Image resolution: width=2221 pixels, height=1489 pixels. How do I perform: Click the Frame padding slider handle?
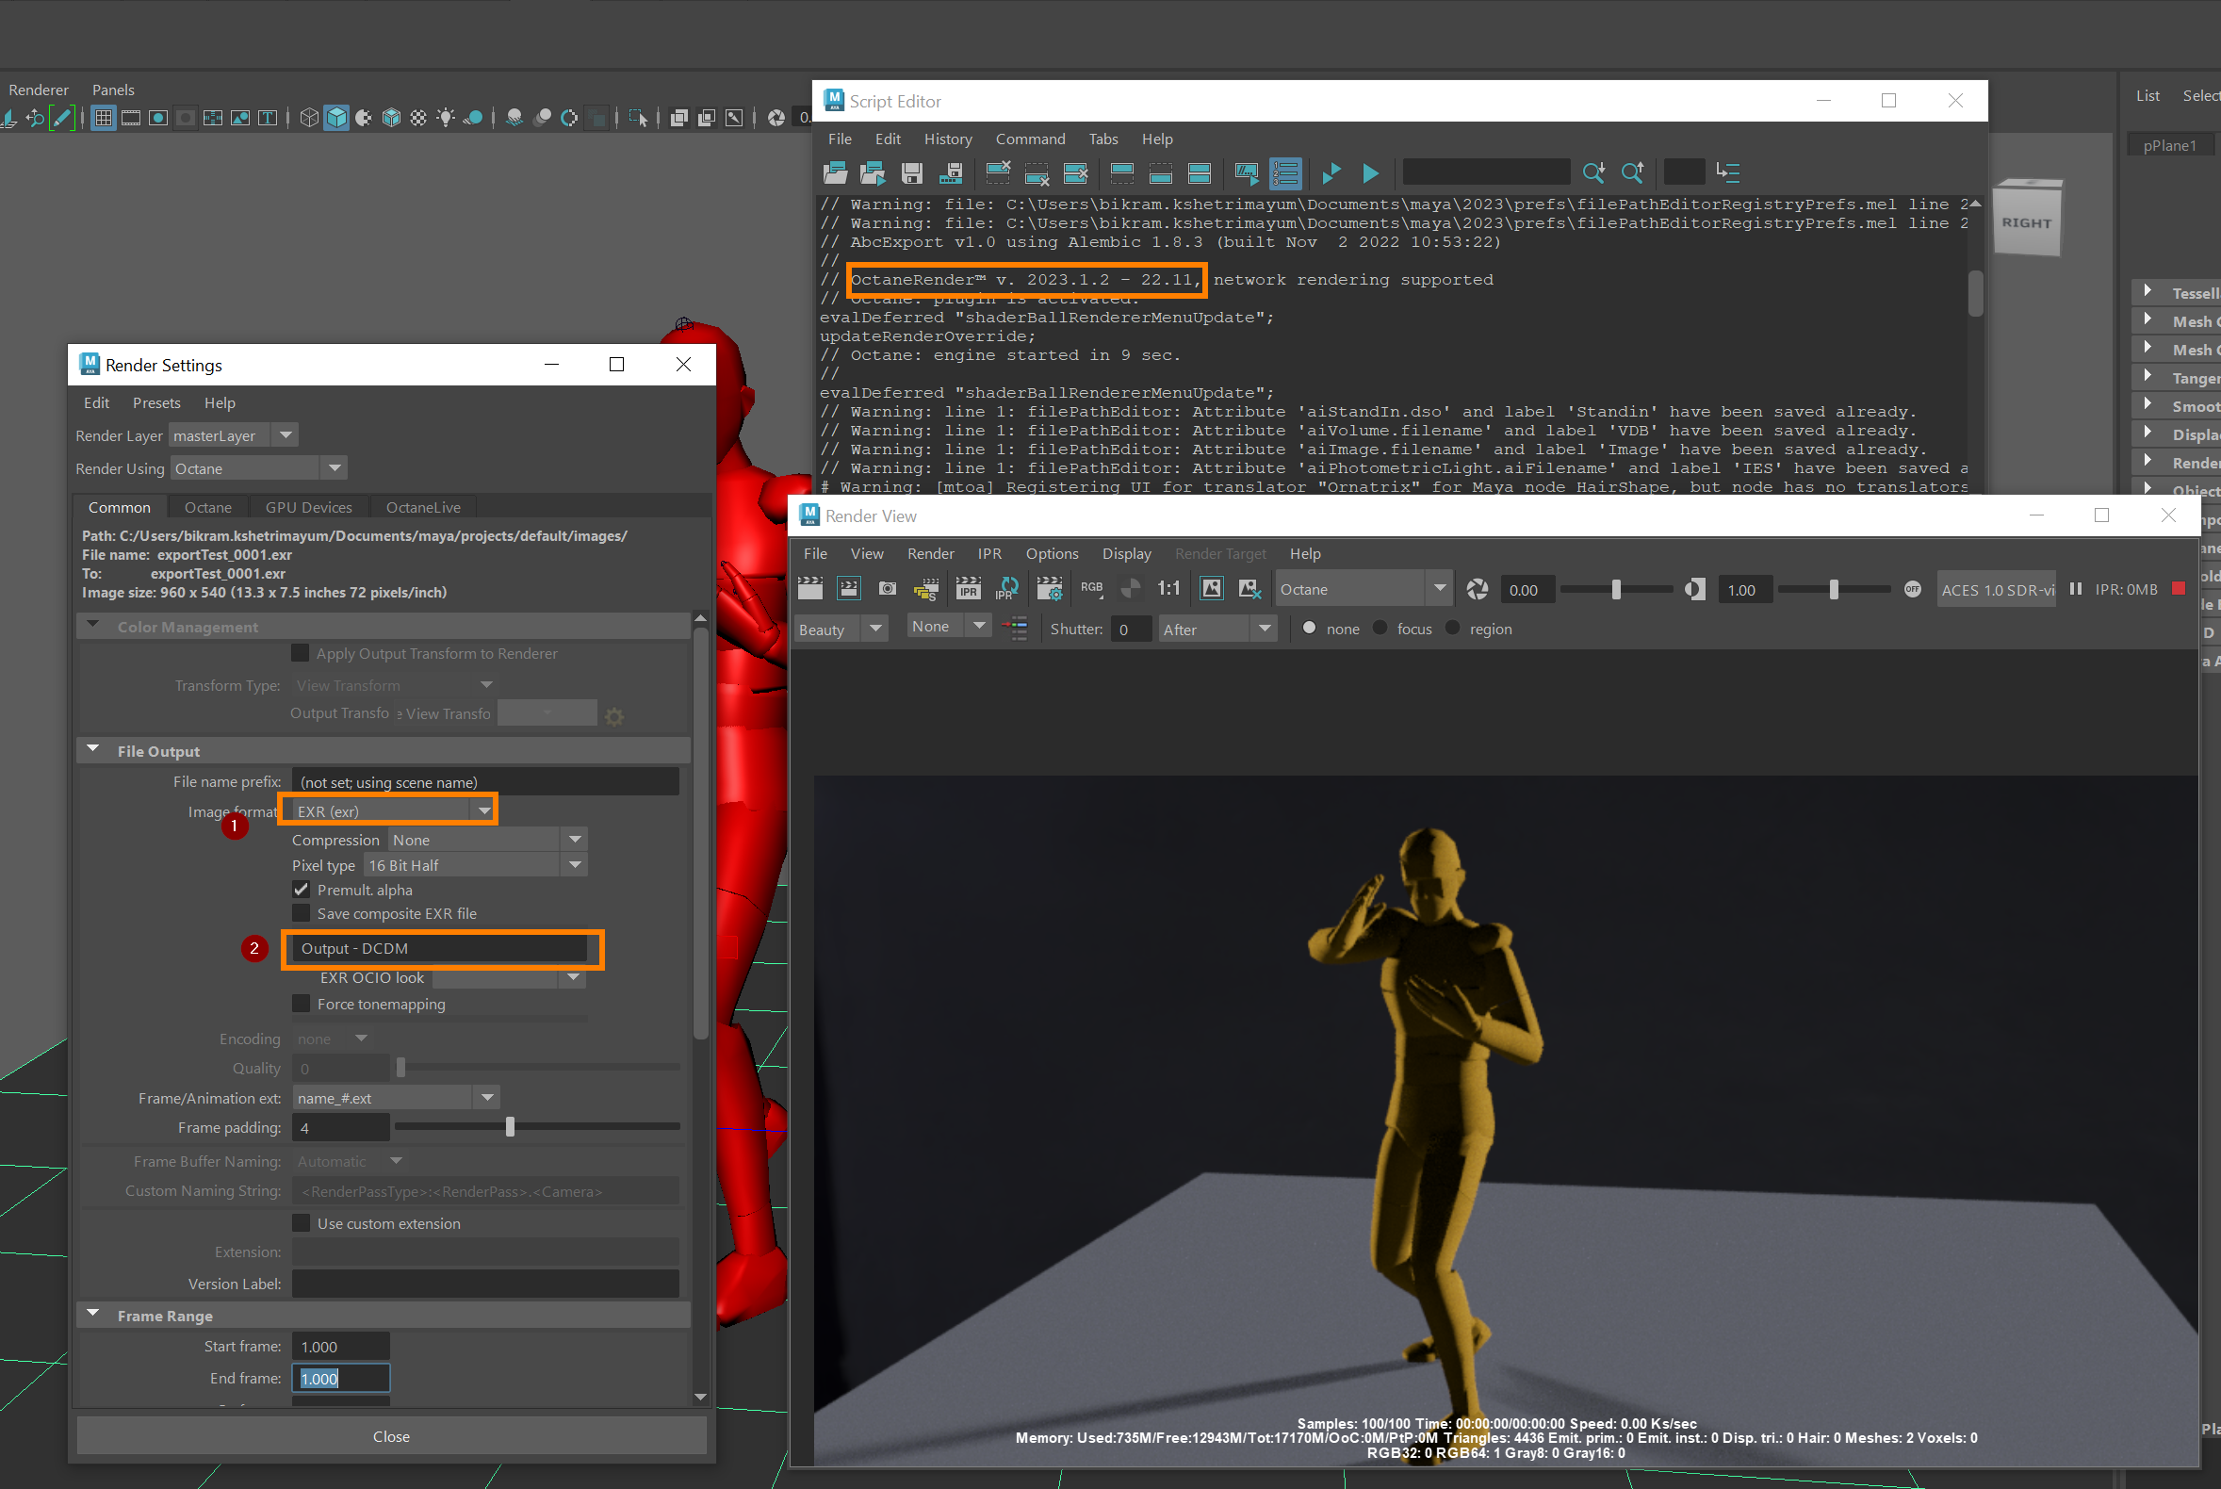pyautogui.click(x=510, y=1127)
